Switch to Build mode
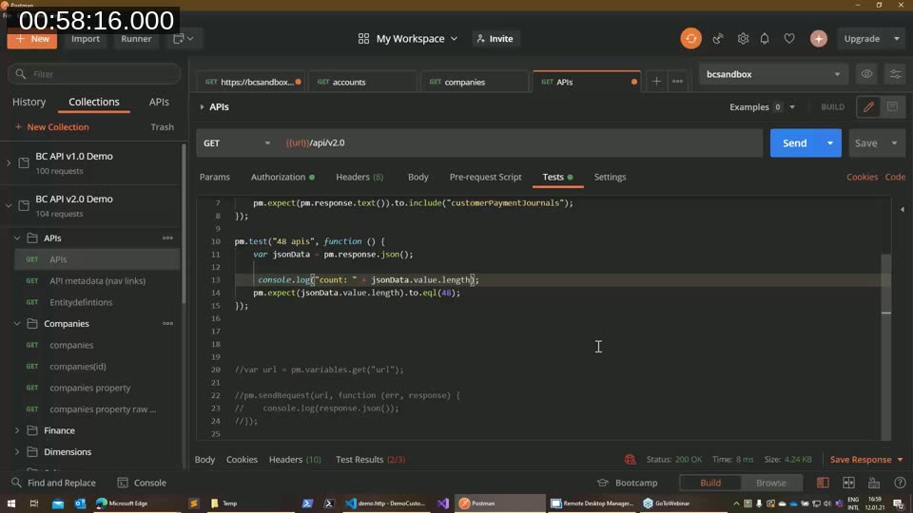The height and width of the screenshot is (513, 913). (710, 483)
